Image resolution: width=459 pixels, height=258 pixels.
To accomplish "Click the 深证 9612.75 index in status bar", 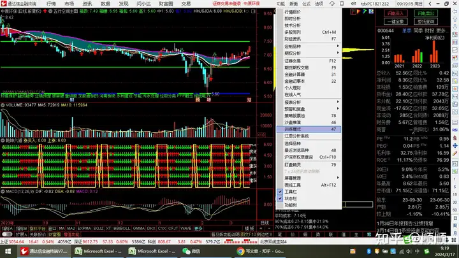I will (x=85, y=241).
